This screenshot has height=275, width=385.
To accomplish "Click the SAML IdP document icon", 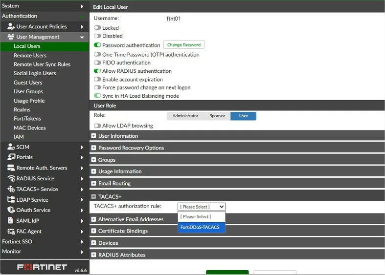I will (10, 220).
